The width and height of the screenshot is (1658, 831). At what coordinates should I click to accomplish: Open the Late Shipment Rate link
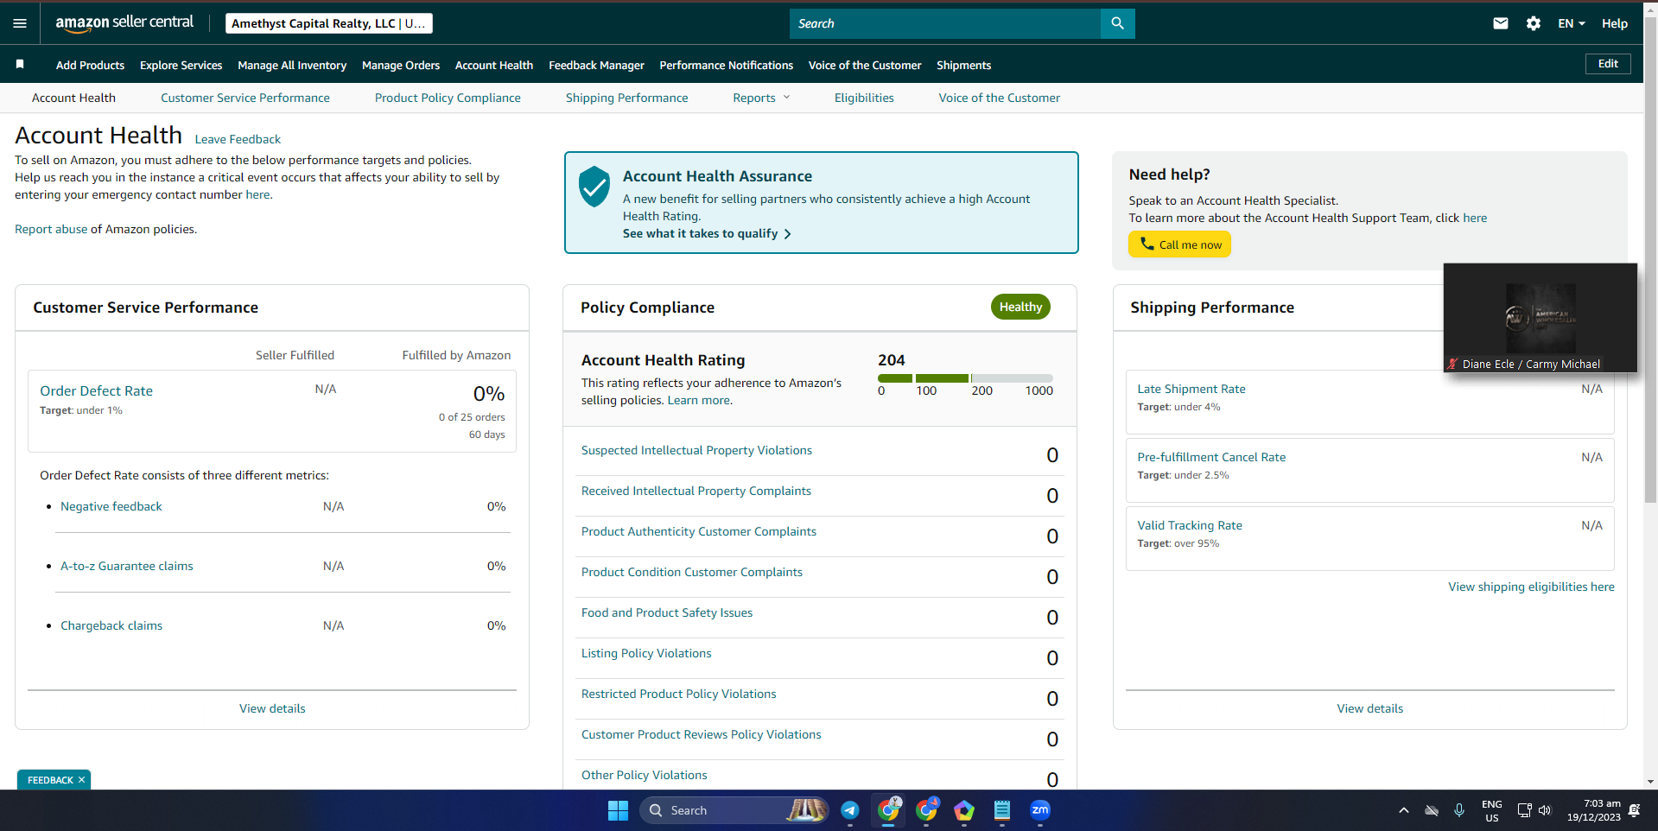tap(1191, 389)
